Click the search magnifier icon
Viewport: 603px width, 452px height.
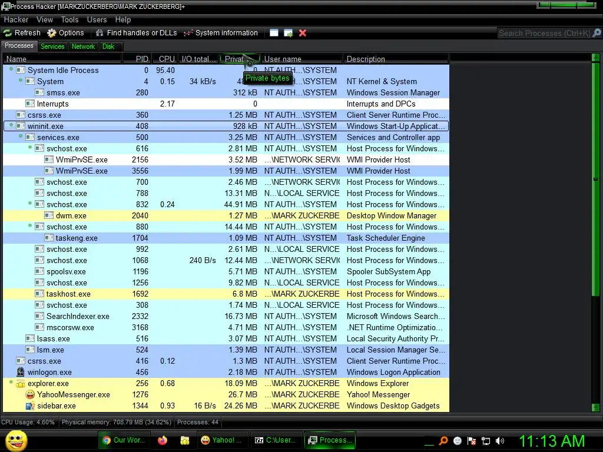(597, 33)
